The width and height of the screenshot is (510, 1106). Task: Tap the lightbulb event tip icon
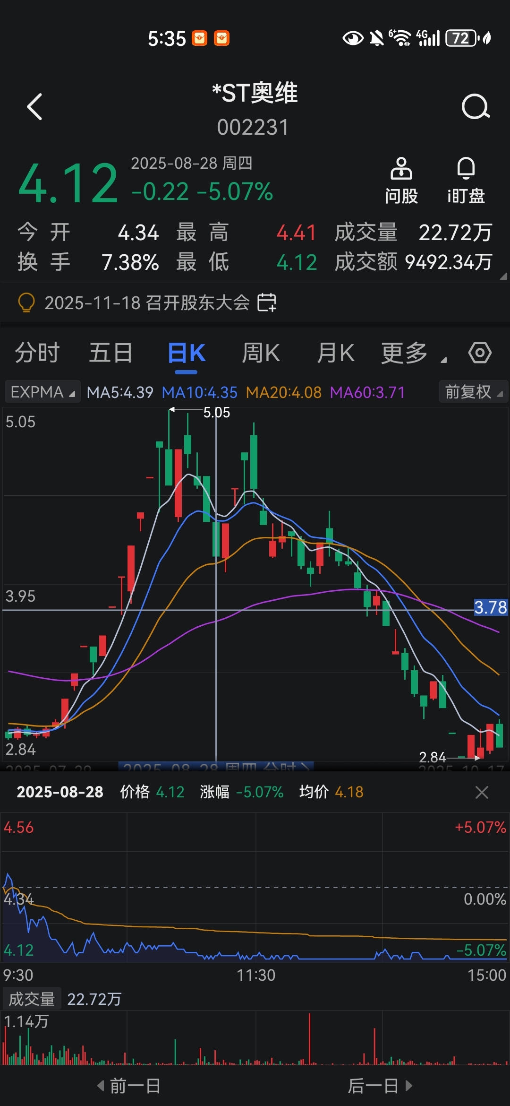[x=26, y=302]
